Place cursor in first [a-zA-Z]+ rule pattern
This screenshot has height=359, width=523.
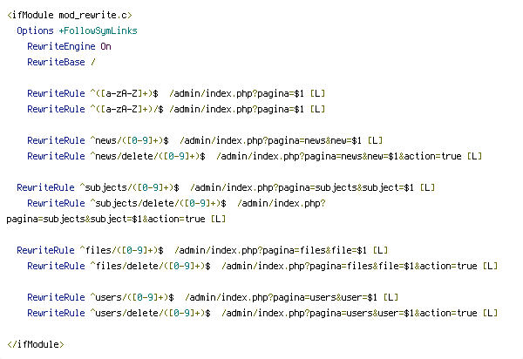coord(124,93)
